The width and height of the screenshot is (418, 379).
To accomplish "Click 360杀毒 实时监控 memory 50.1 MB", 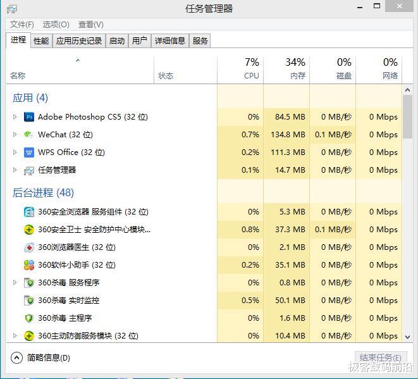I will (x=290, y=301).
